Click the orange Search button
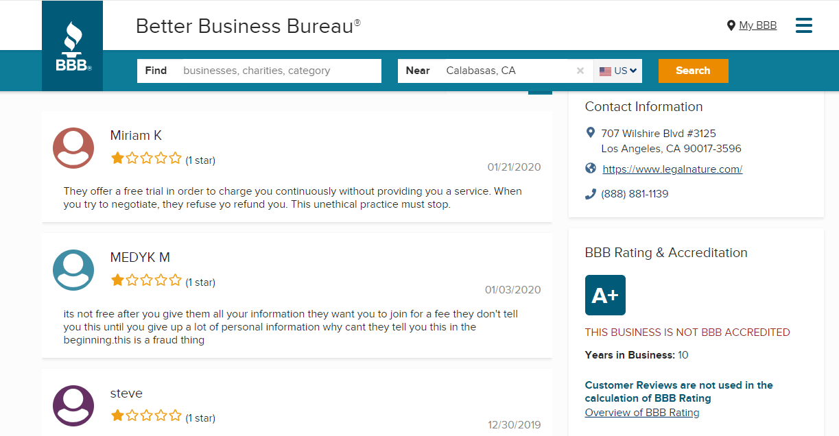Viewport: 839px width, 436px height. pyautogui.click(x=693, y=71)
